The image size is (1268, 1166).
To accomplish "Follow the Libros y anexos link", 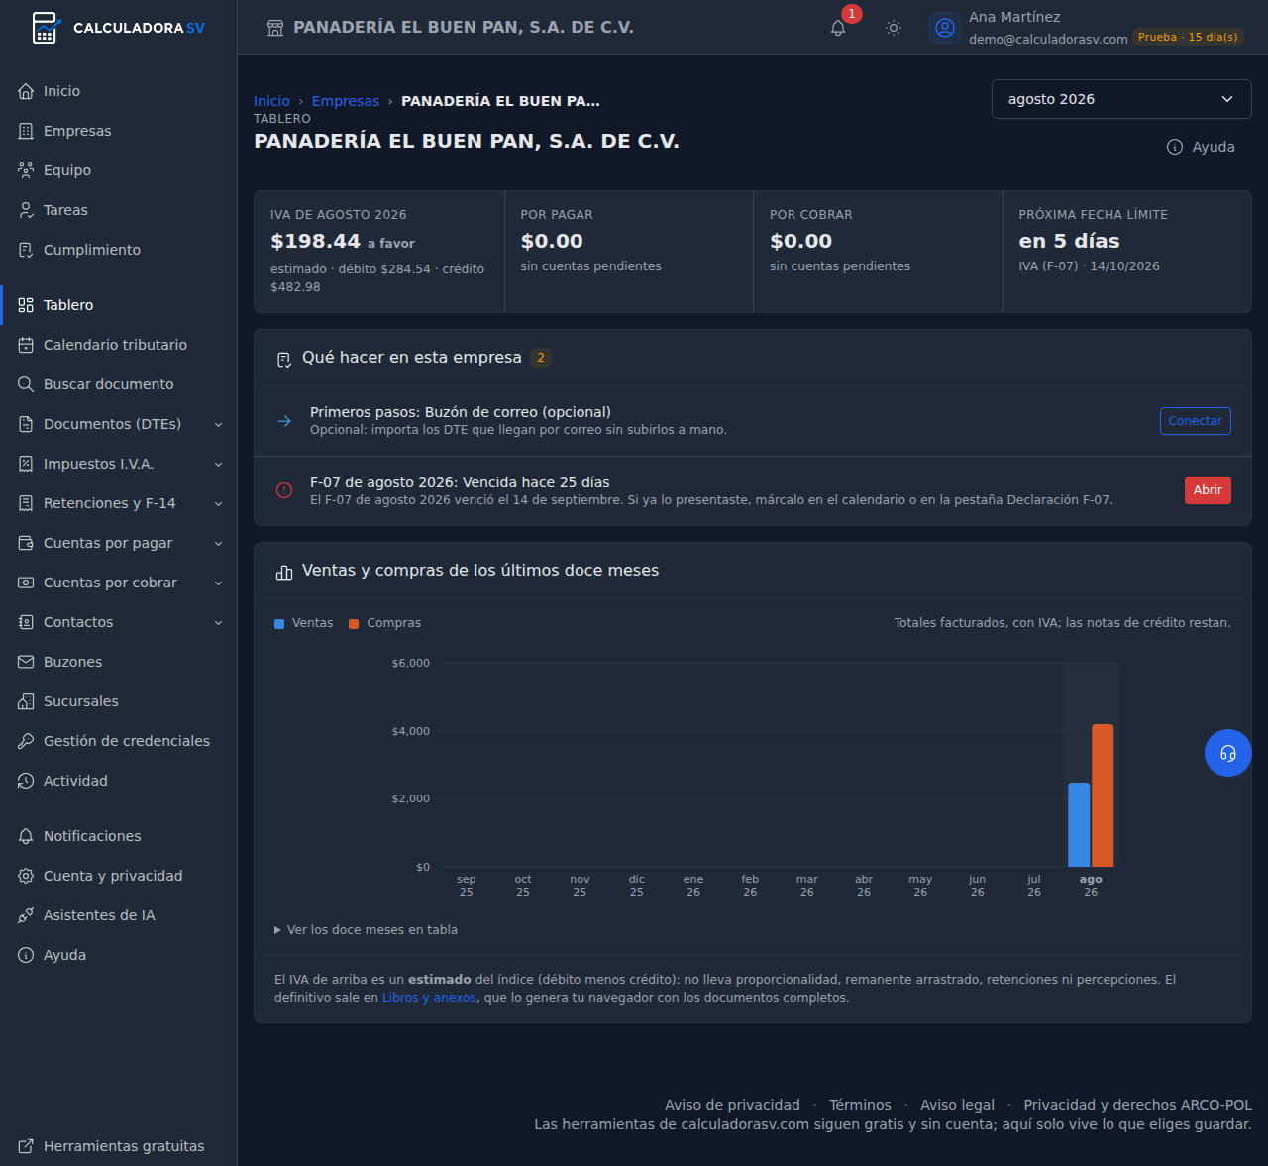I will point(429,998).
